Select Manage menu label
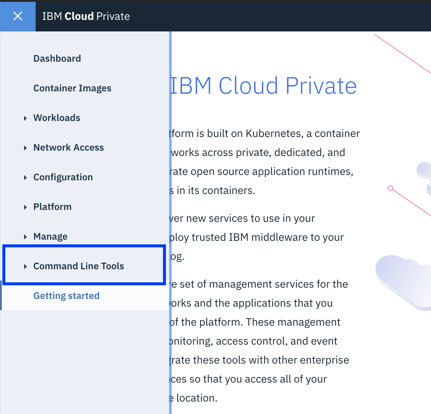Viewport: 431px width, 414px height. click(50, 236)
